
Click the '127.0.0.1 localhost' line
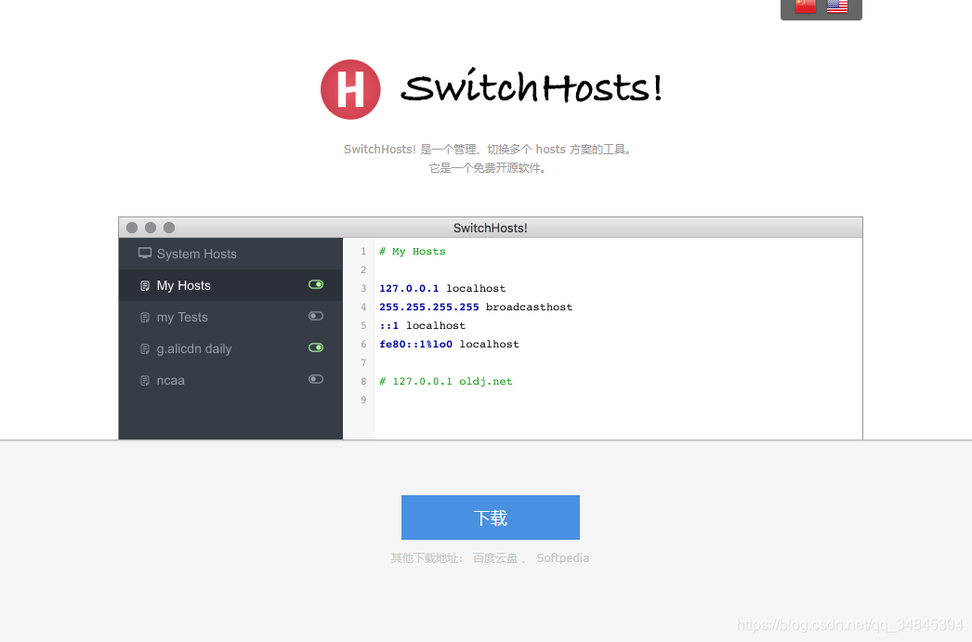click(442, 288)
